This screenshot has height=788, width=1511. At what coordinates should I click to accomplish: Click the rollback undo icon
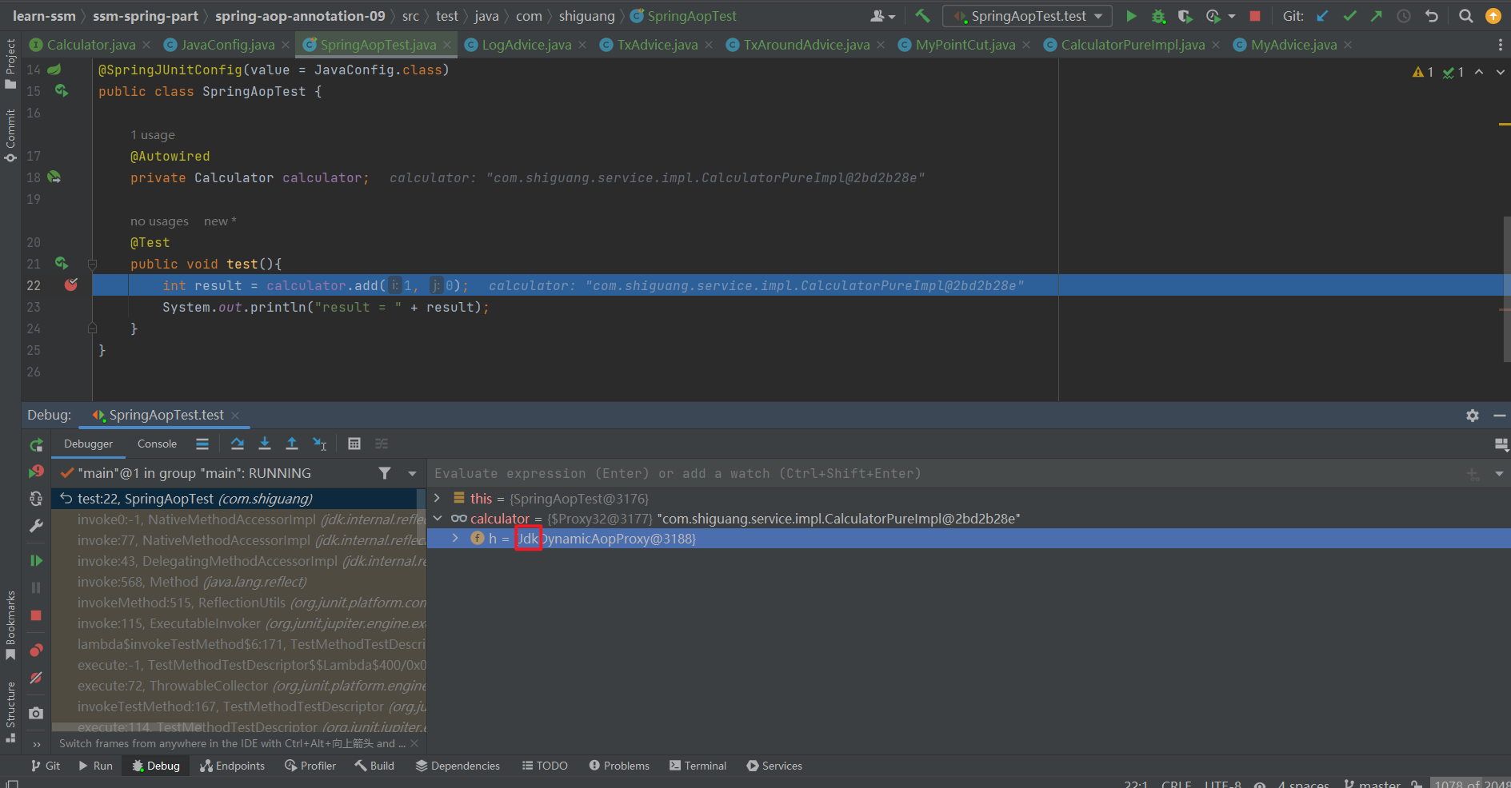[1432, 16]
